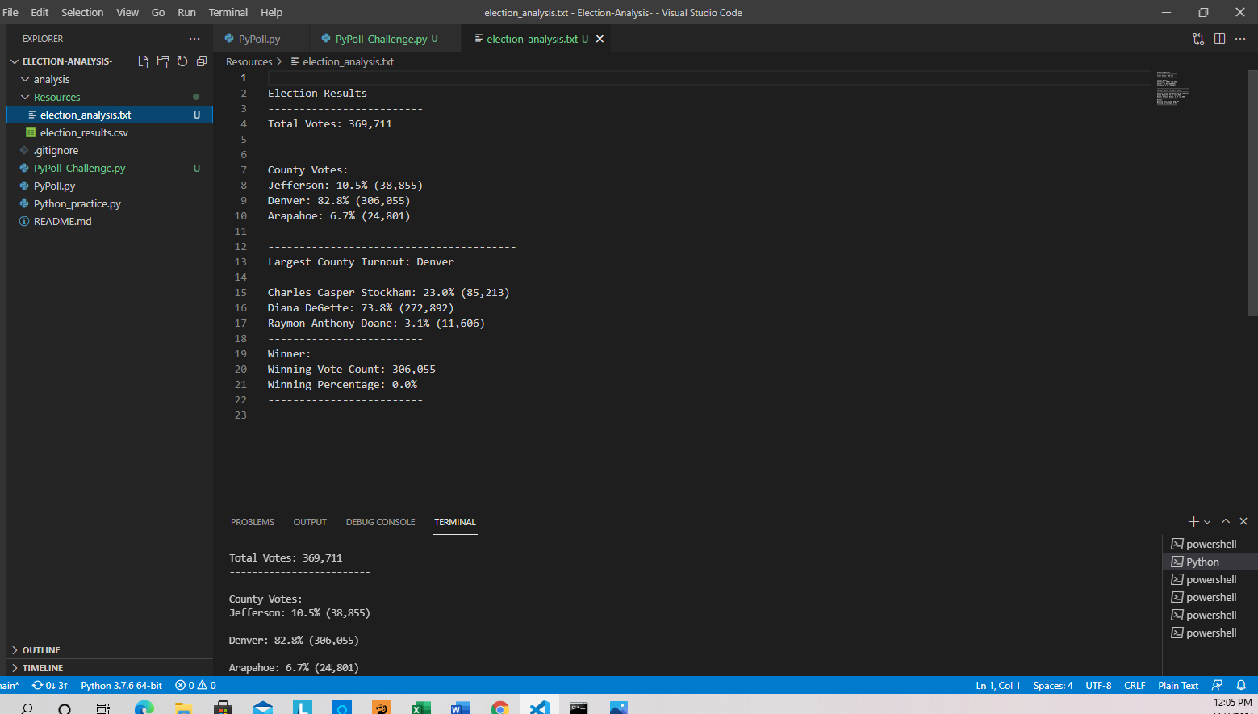Click the editor minimap preview
1258x714 pixels.
(x=1172, y=88)
